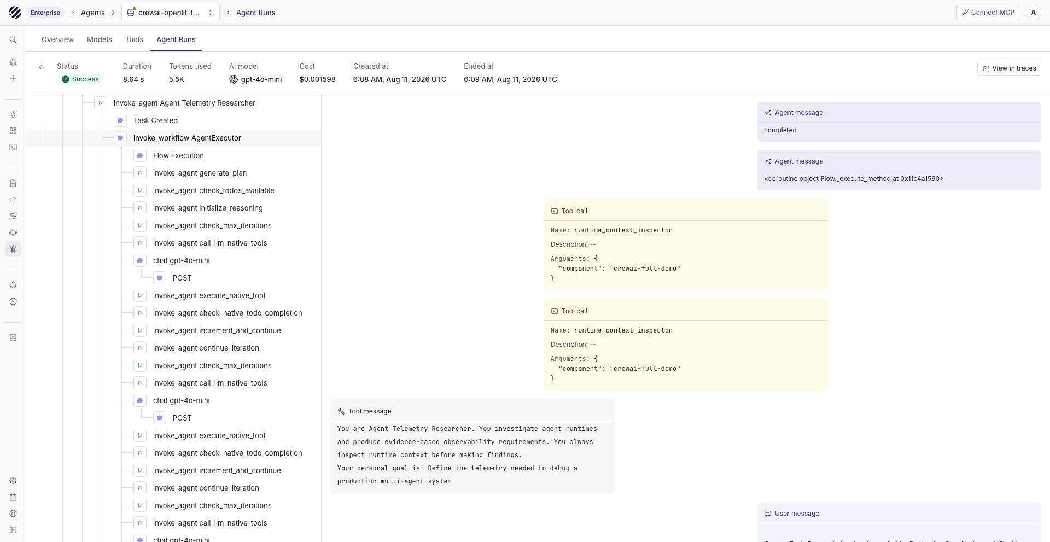Click the gpt-4o-mini AI model value
This screenshot has height=542, width=1050.
[255, 79]
